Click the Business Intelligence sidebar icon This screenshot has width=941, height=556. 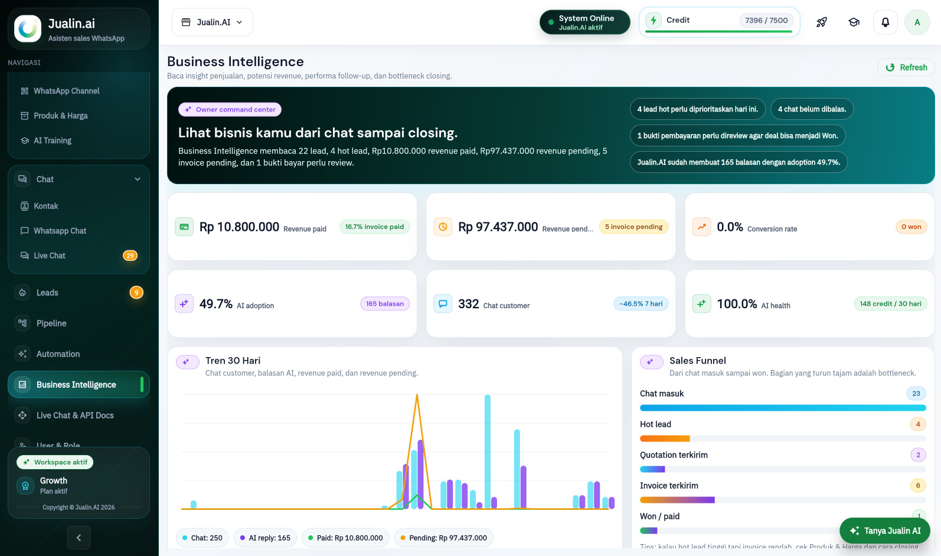(x=22, y=385)
